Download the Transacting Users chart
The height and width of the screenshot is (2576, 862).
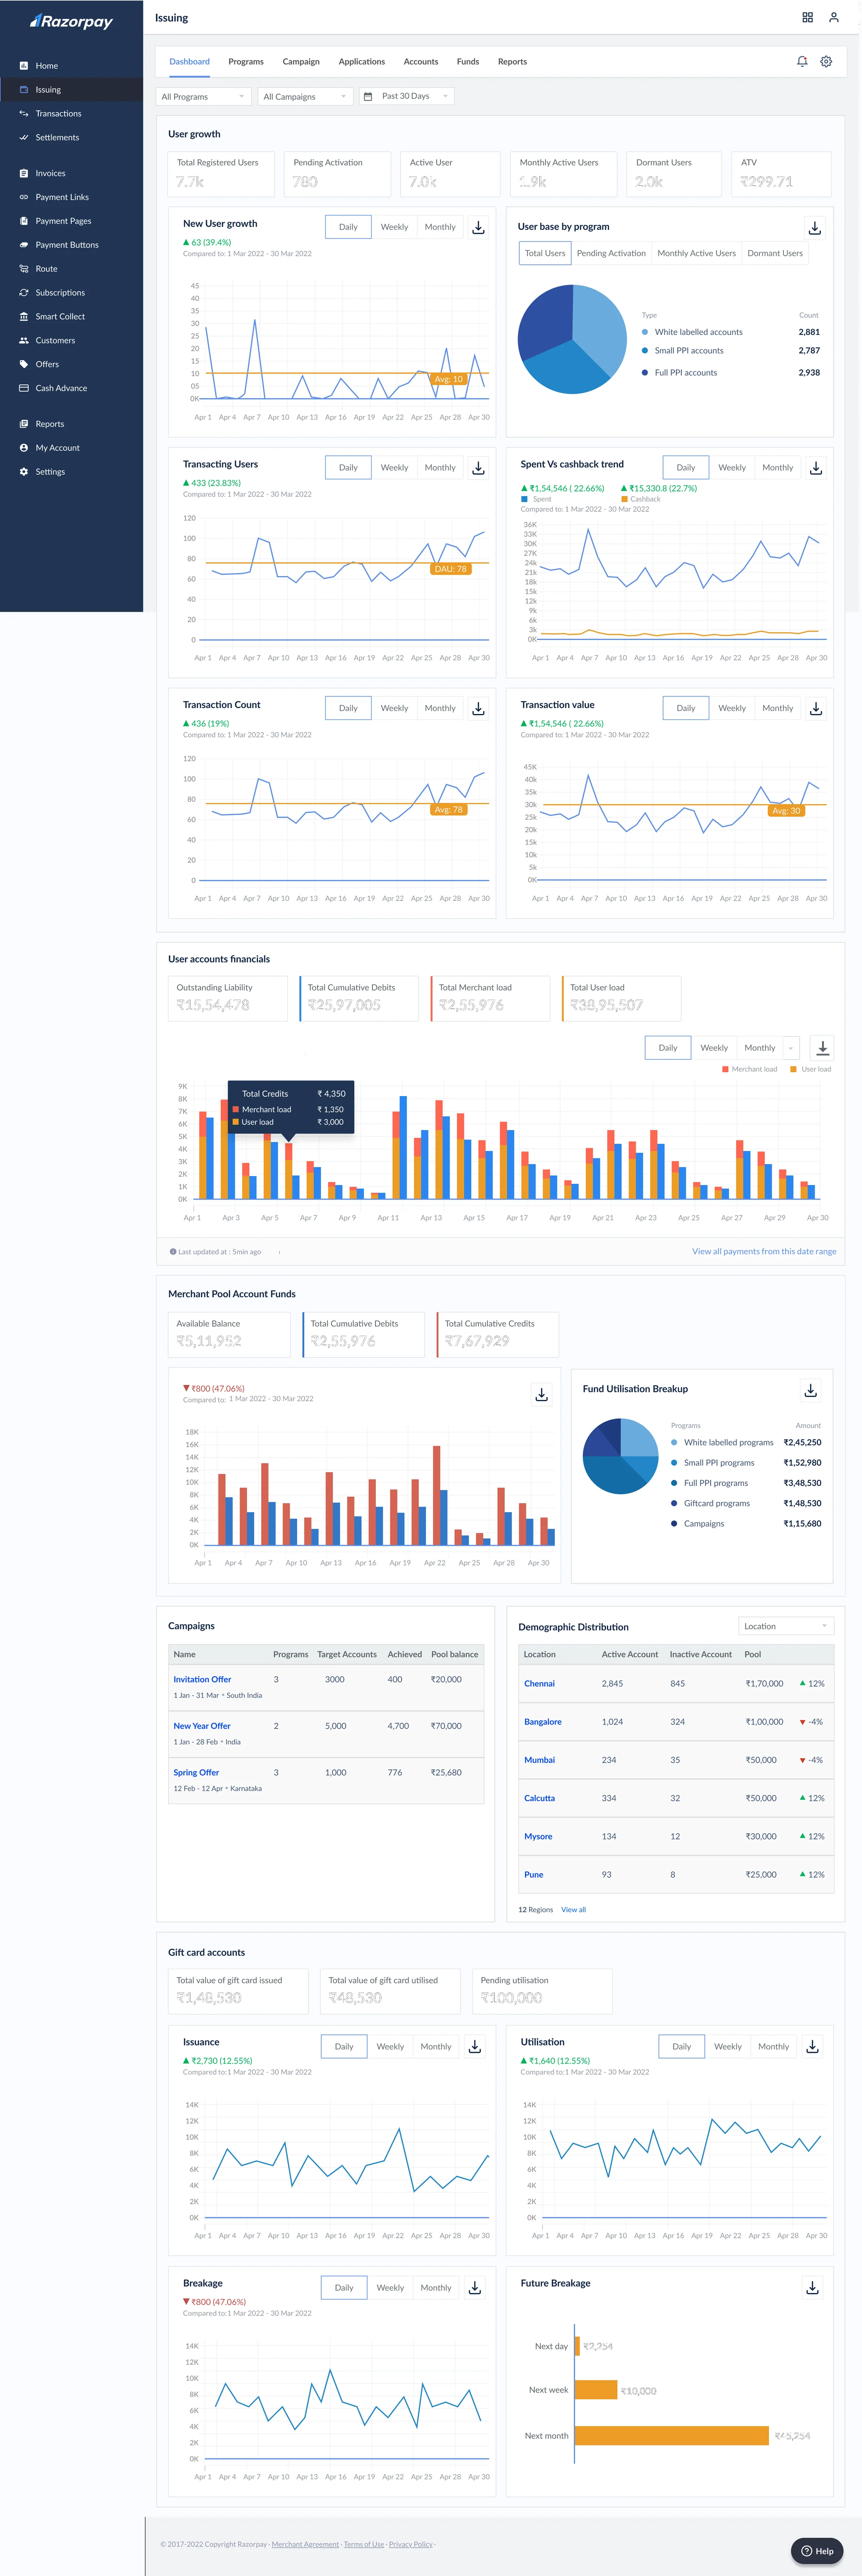click(478, 468)
